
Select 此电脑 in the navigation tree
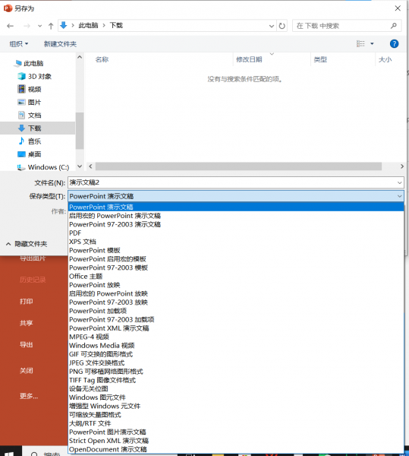(33, 63)
